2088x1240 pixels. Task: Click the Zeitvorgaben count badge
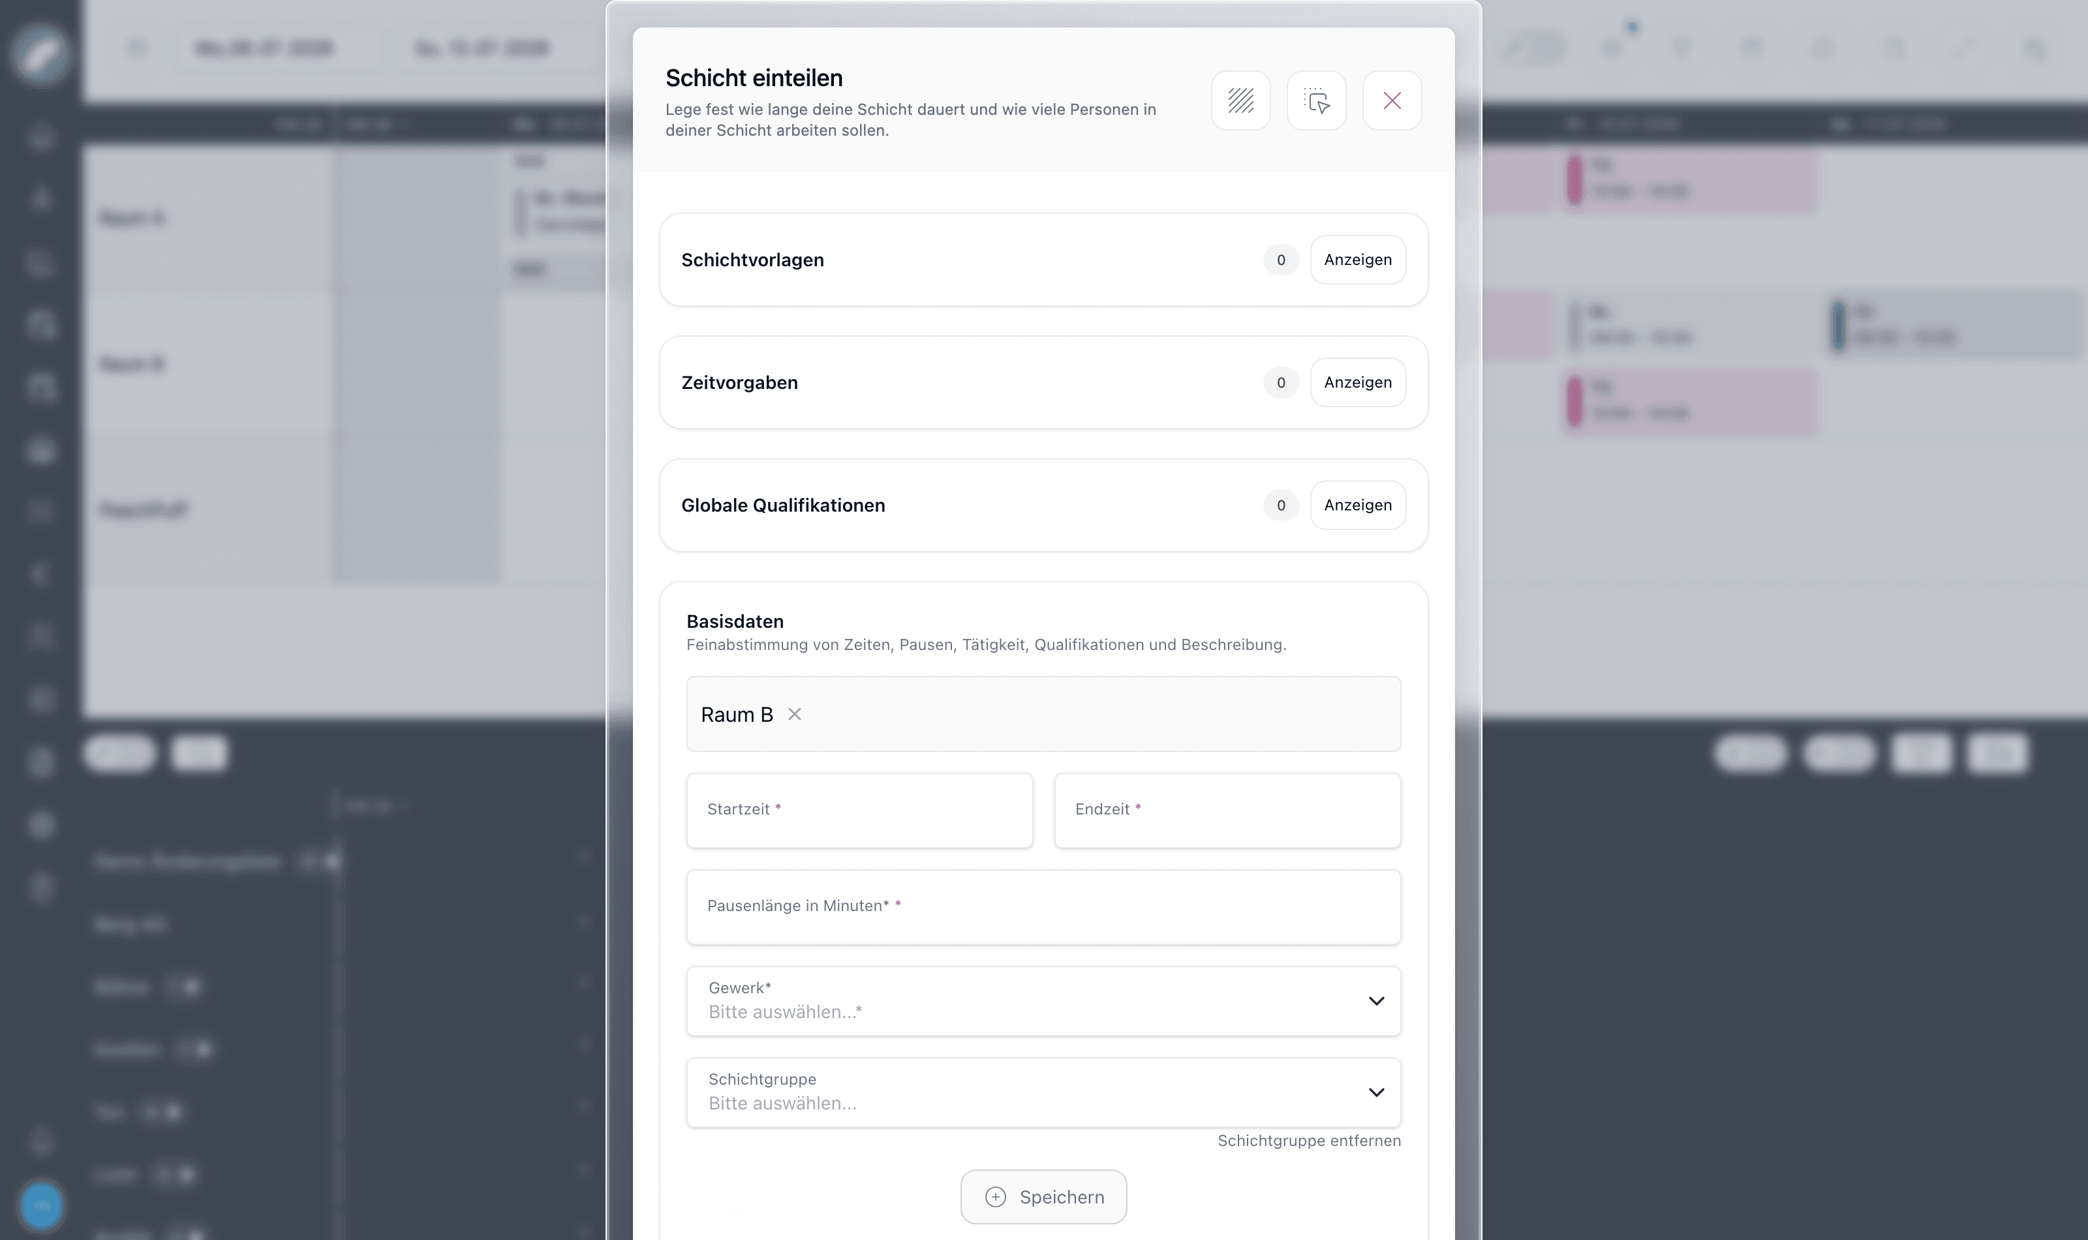coord(1280,382)
